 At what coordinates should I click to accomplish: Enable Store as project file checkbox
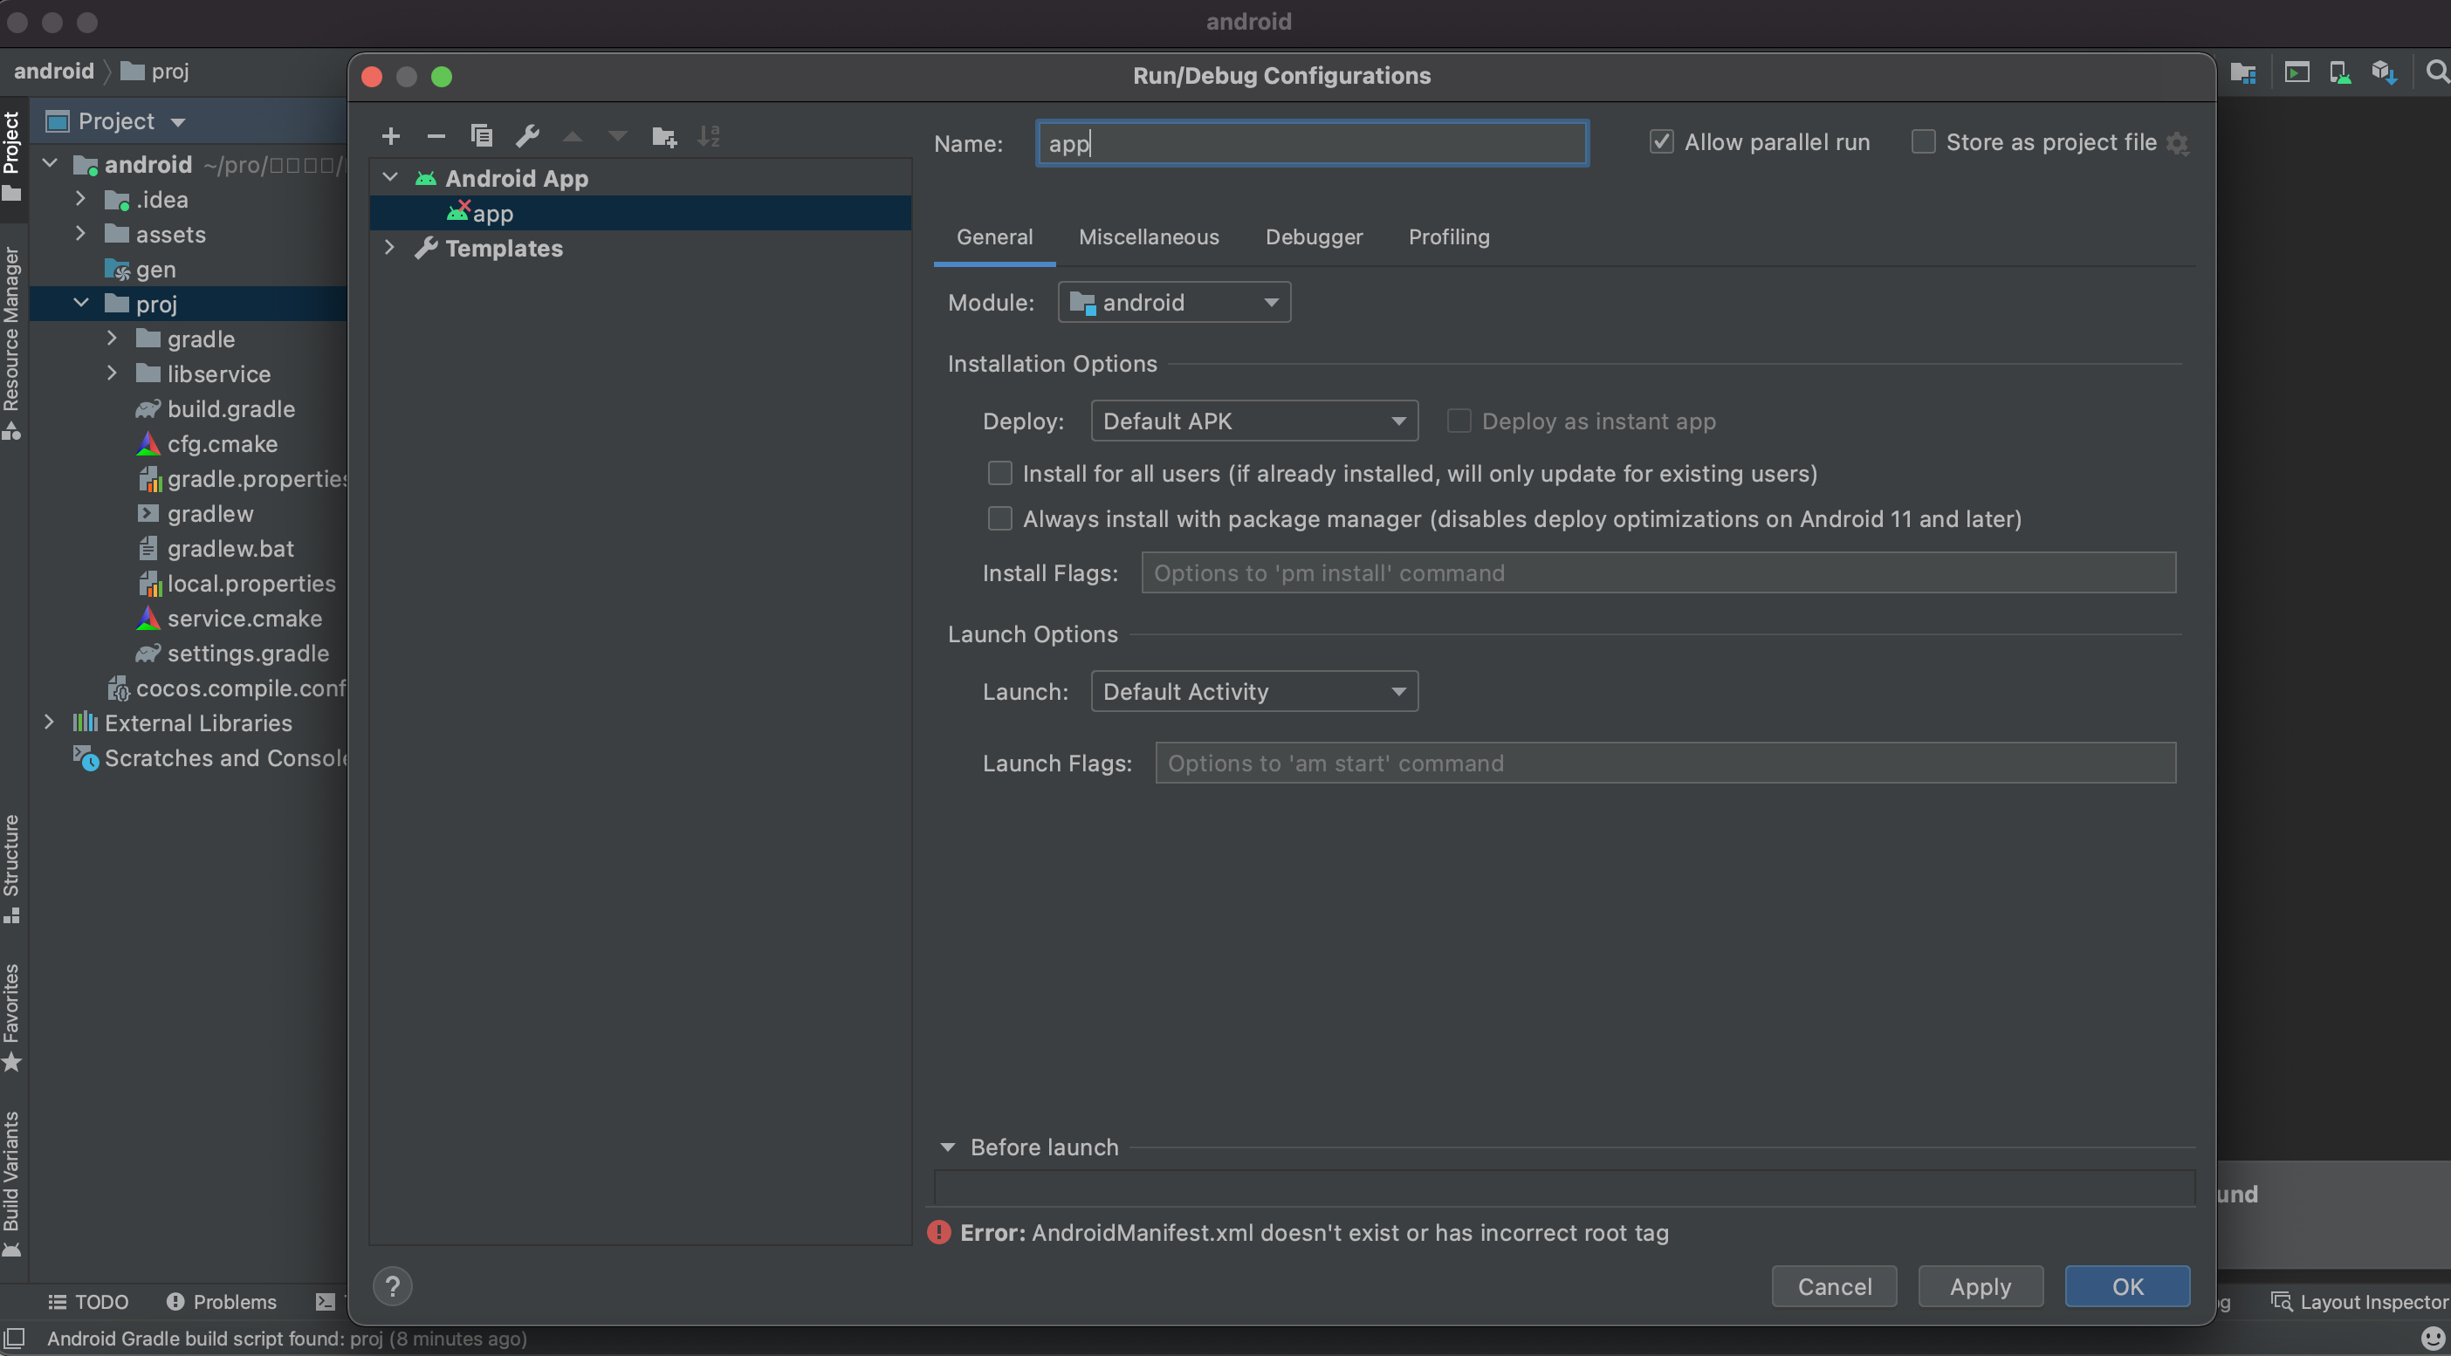pos(1923,141)
